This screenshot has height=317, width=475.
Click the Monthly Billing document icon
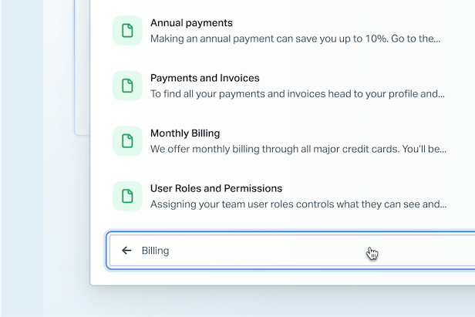pyautogui.click(x=127, y=141)
